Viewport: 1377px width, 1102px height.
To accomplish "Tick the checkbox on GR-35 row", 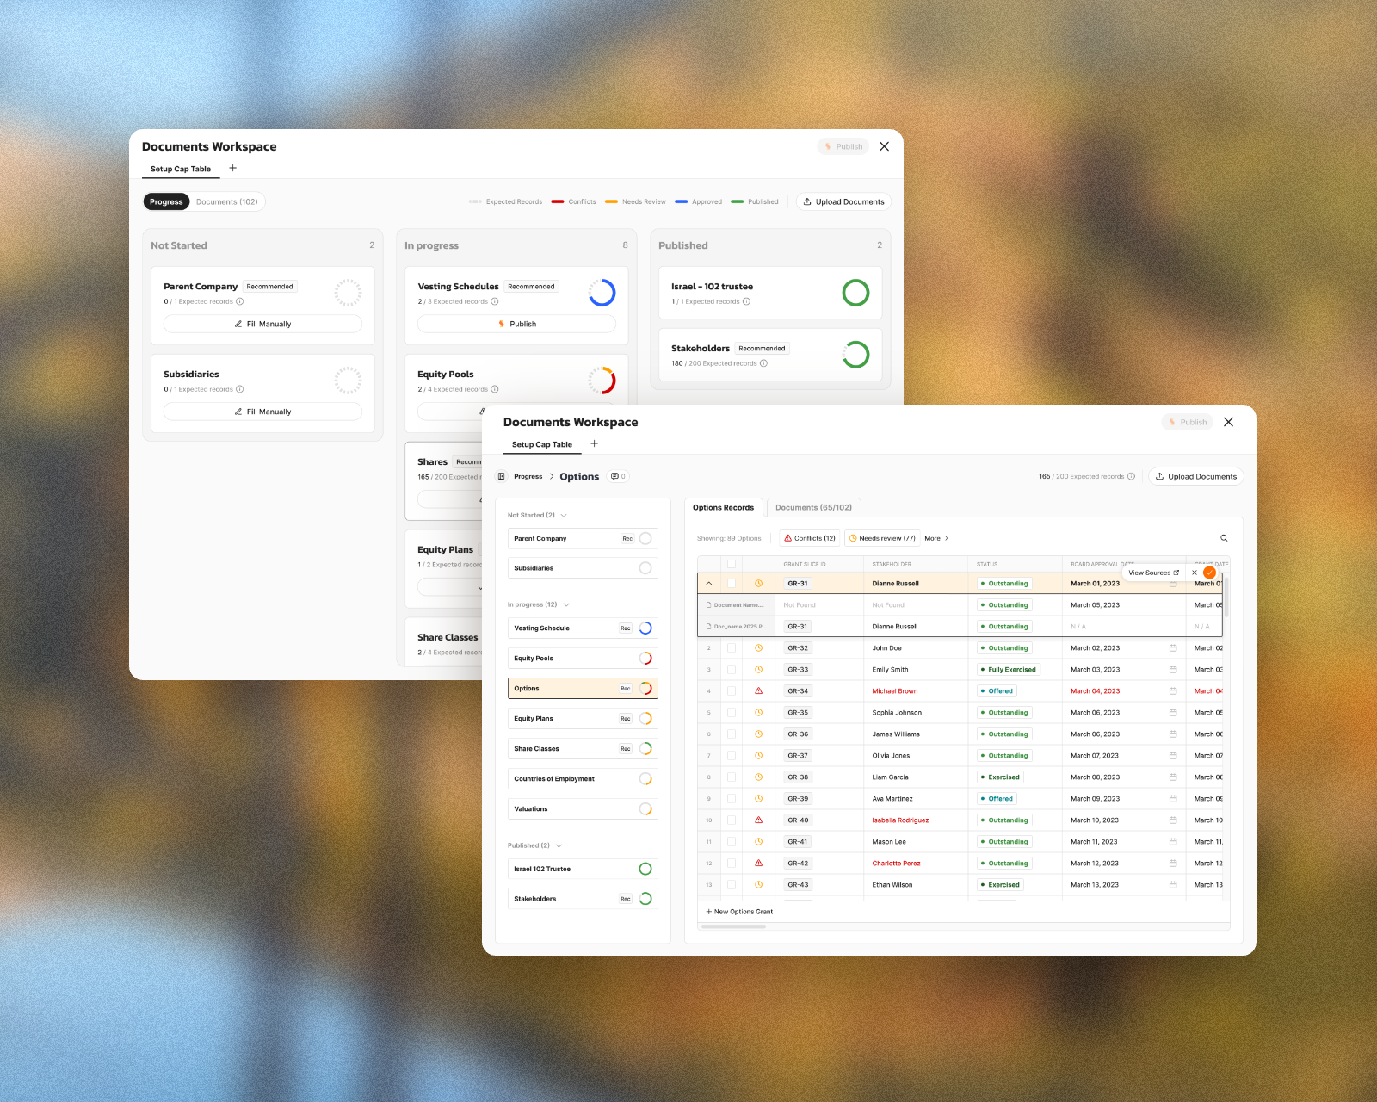I will click(x=732, y=712).
